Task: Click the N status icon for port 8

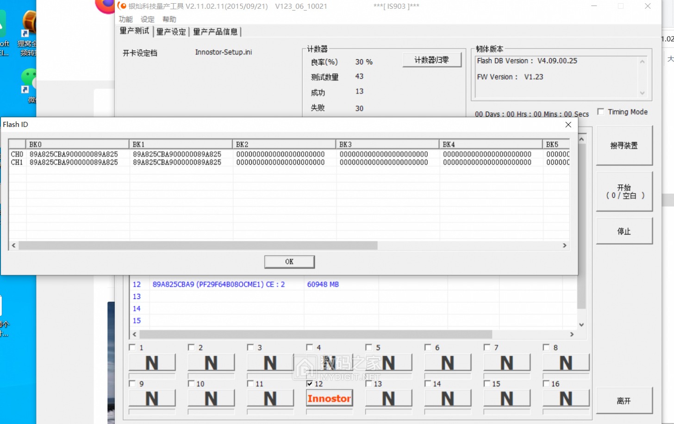Action: click(566, 362)
